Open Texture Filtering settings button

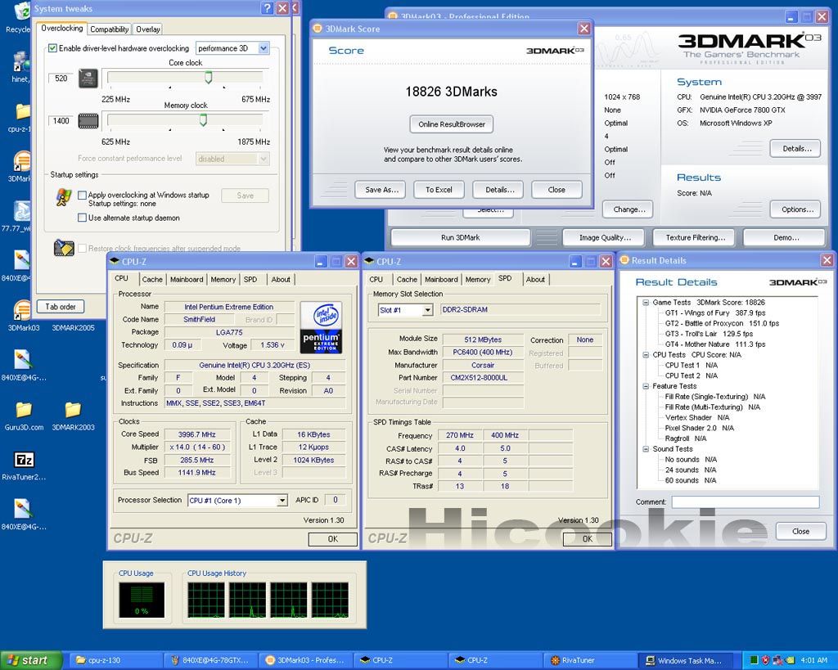pos(695,238)
